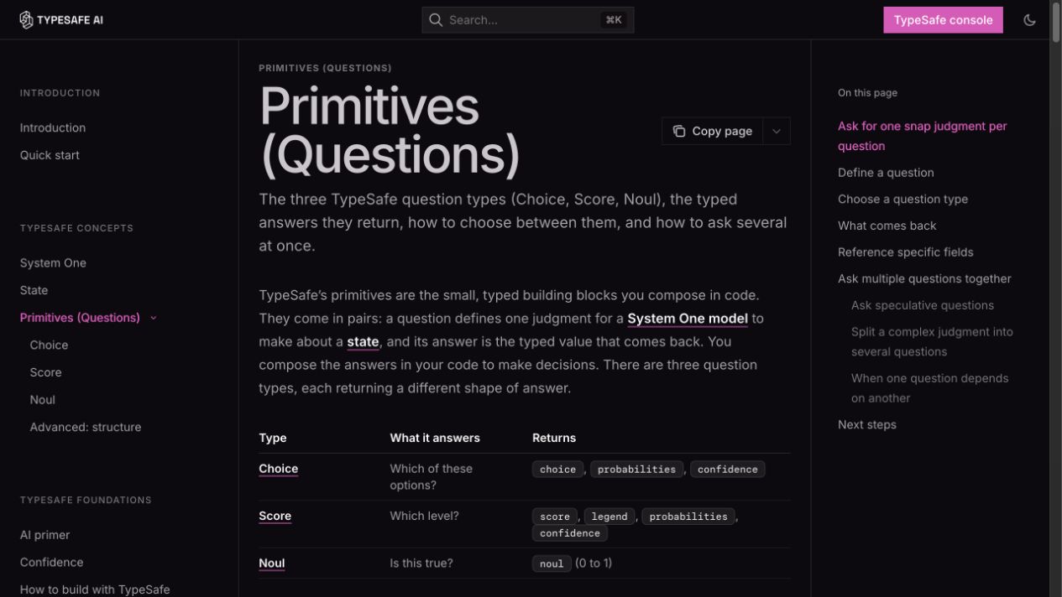Image resolution: width=1062 pixels, height=597 pixels.
Task: Open the Copy page dropdown chevron
Action: 777,132
